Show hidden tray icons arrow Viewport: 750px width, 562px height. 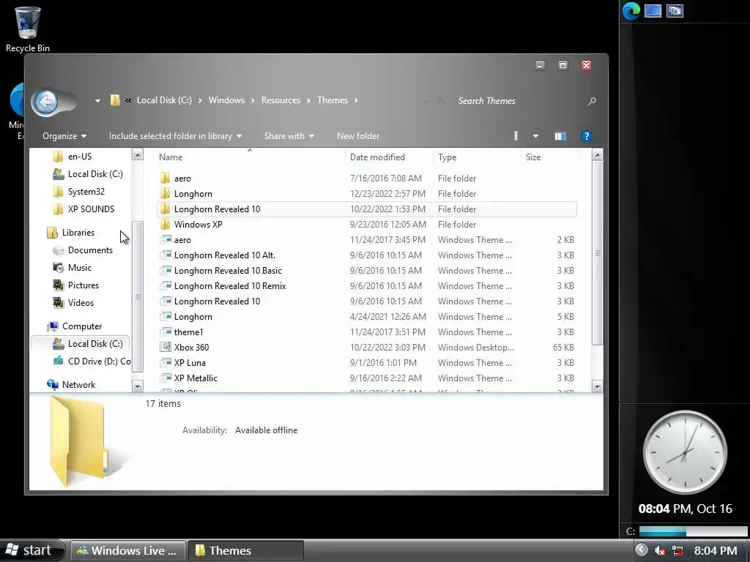[x=642, y=550]
